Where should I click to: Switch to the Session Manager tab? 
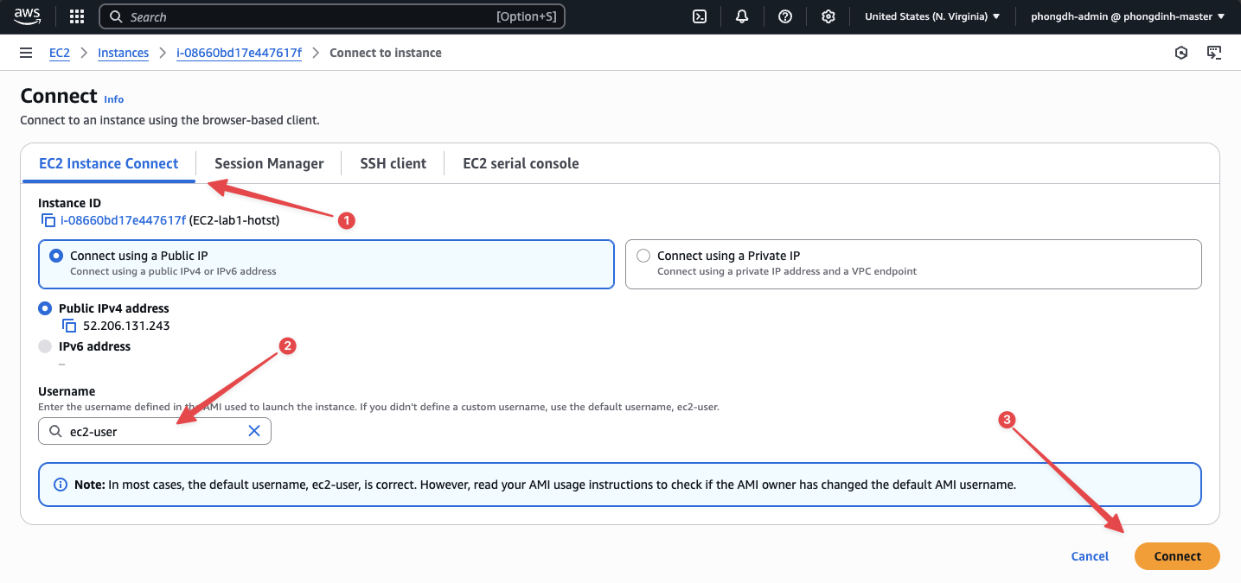(x=269, y=163)
